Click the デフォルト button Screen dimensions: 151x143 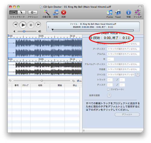[127, 115]
